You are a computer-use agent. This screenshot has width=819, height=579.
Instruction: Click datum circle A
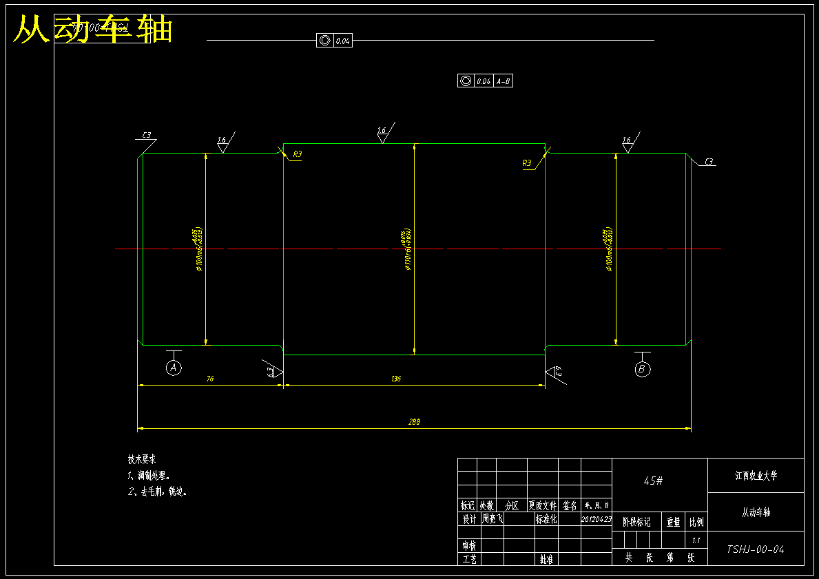[x=174, y=368]
